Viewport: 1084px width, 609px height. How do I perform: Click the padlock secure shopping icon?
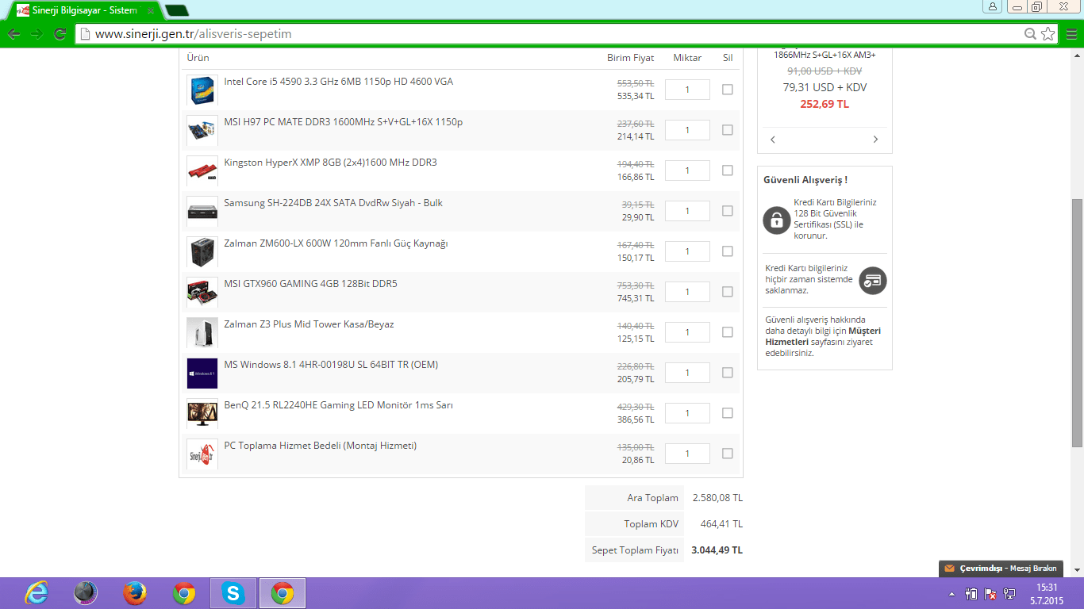tap(777, 220)
